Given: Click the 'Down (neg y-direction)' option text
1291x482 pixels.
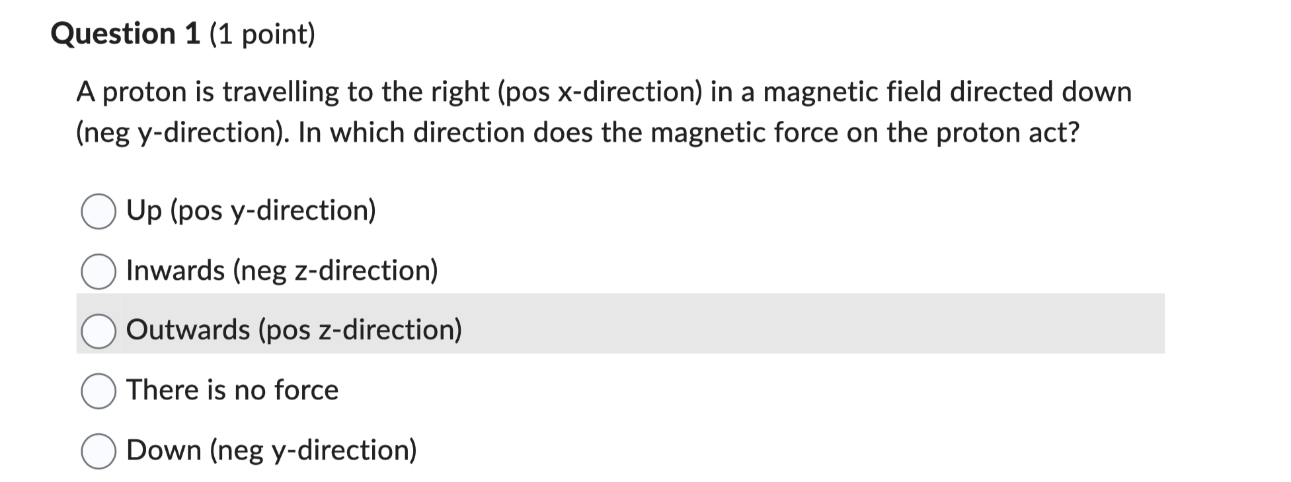Looking at the screenshot, I should (x=271, y=450).
